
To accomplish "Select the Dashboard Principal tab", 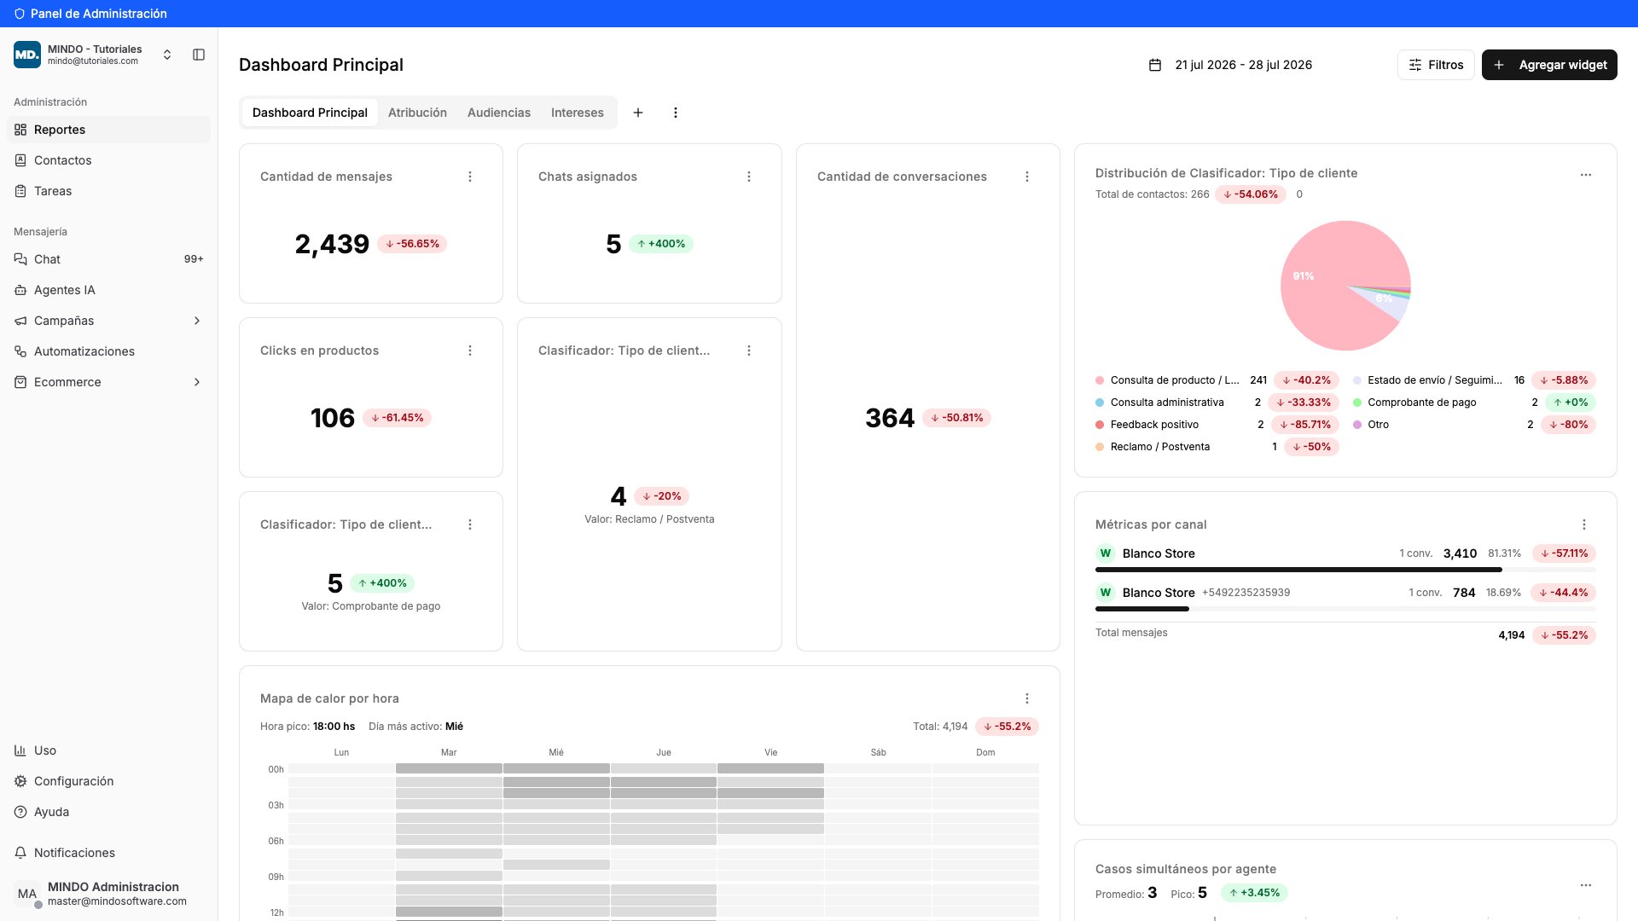I will click(x=310, y=113).
